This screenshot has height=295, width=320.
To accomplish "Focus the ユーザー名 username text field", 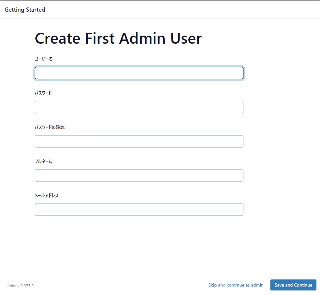I will [139, 73].
